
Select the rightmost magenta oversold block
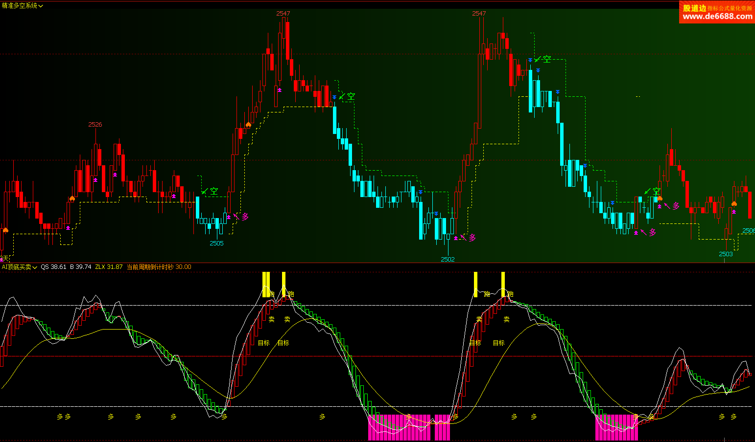coord(616,427)
